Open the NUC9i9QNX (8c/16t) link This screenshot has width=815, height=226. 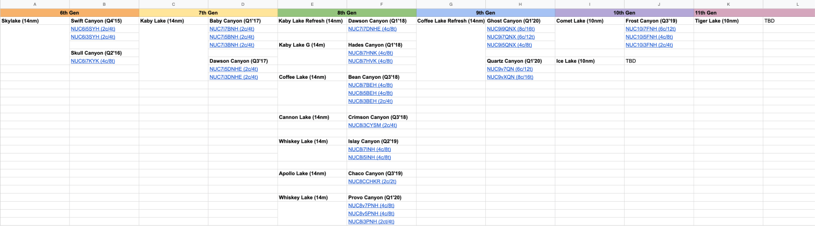click(x=511, y=28)
